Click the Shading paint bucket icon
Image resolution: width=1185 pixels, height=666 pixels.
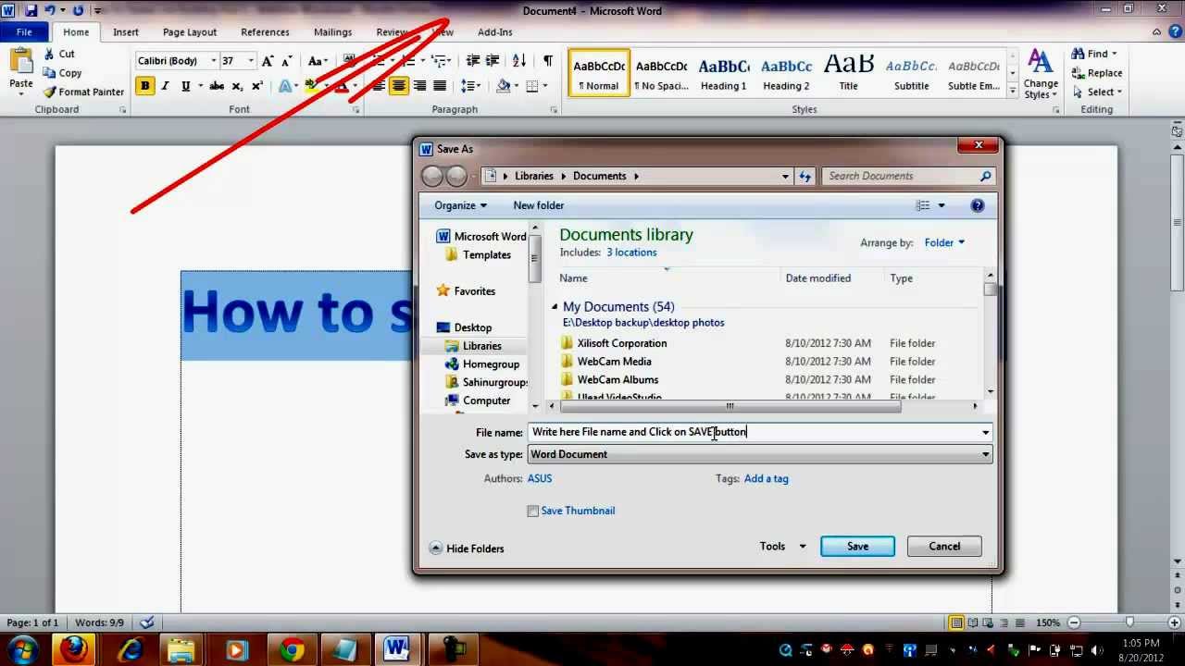point(503,86)
